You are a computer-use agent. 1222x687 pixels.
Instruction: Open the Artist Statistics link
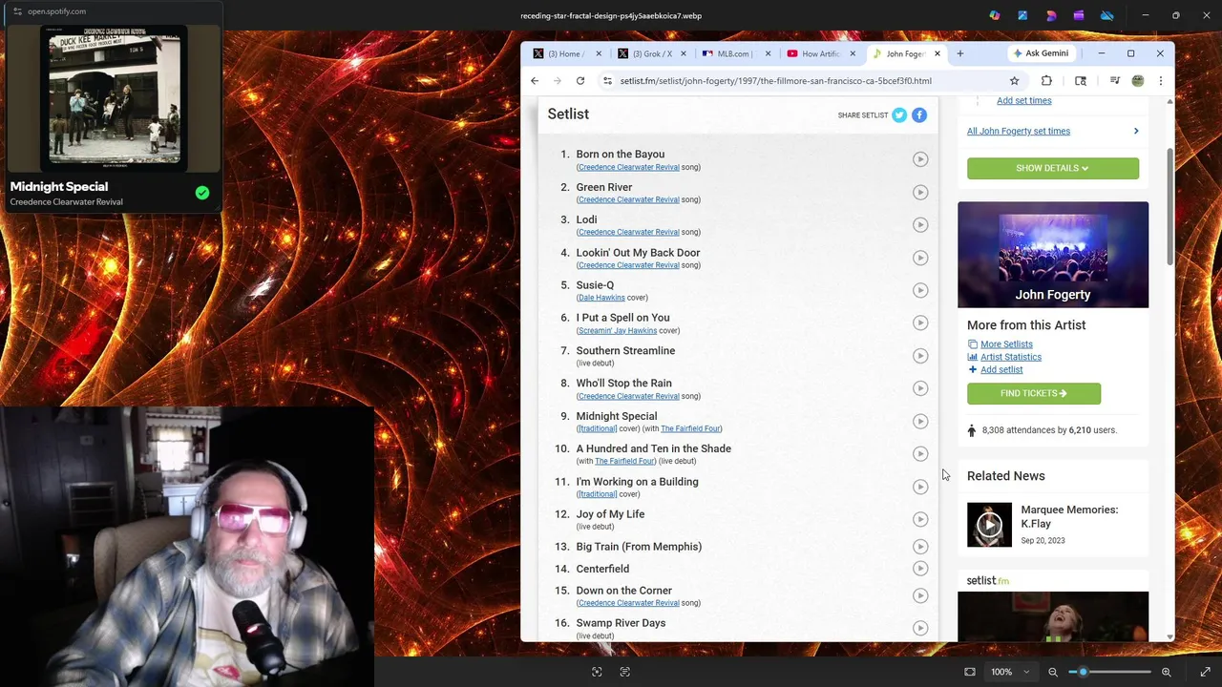(x=1010, y=357)
